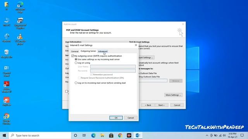Close Internet E-mail Settings dialog with X

[136, 45]
